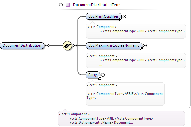Screen dimensions: 191x127
Task: Follow the cbc:PrintQualifier reference arrow icon
Action: pos(121,19)
